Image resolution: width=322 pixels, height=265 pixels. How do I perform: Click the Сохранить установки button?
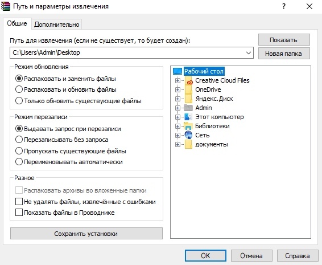tap(86, 234)
